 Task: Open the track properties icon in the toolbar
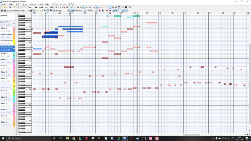[x=31, y=10]
